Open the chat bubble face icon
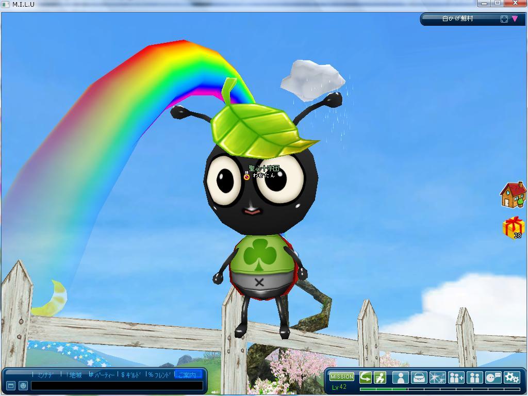528x396 pixels. point(493,377)
